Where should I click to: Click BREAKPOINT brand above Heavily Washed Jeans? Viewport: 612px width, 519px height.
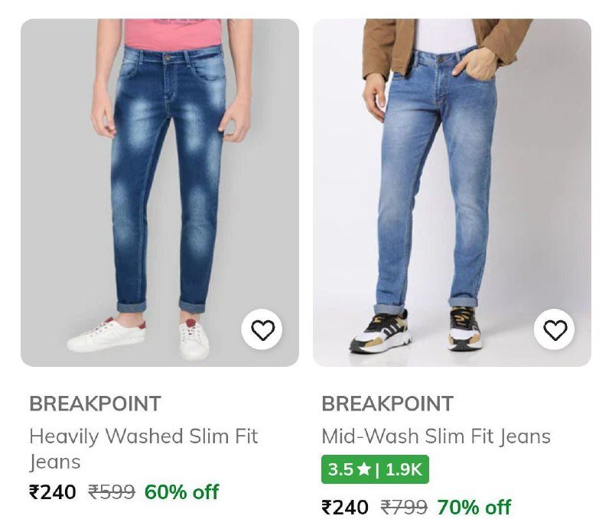(x=95, y=404)
